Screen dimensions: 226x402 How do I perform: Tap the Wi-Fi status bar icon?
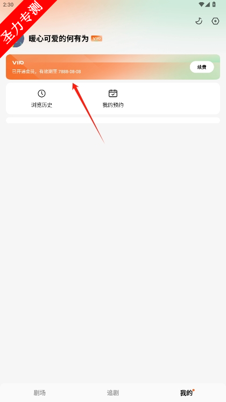[201, 4]
